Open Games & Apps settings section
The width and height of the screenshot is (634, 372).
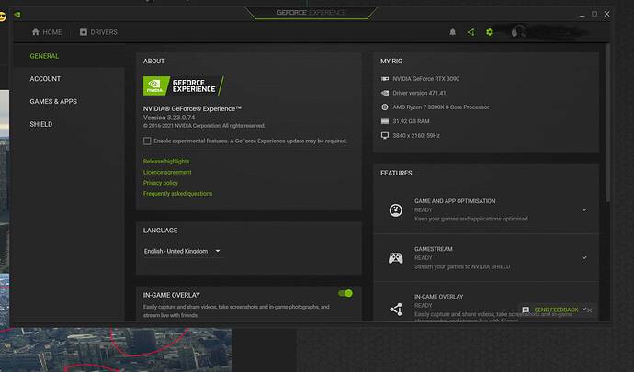53,101
